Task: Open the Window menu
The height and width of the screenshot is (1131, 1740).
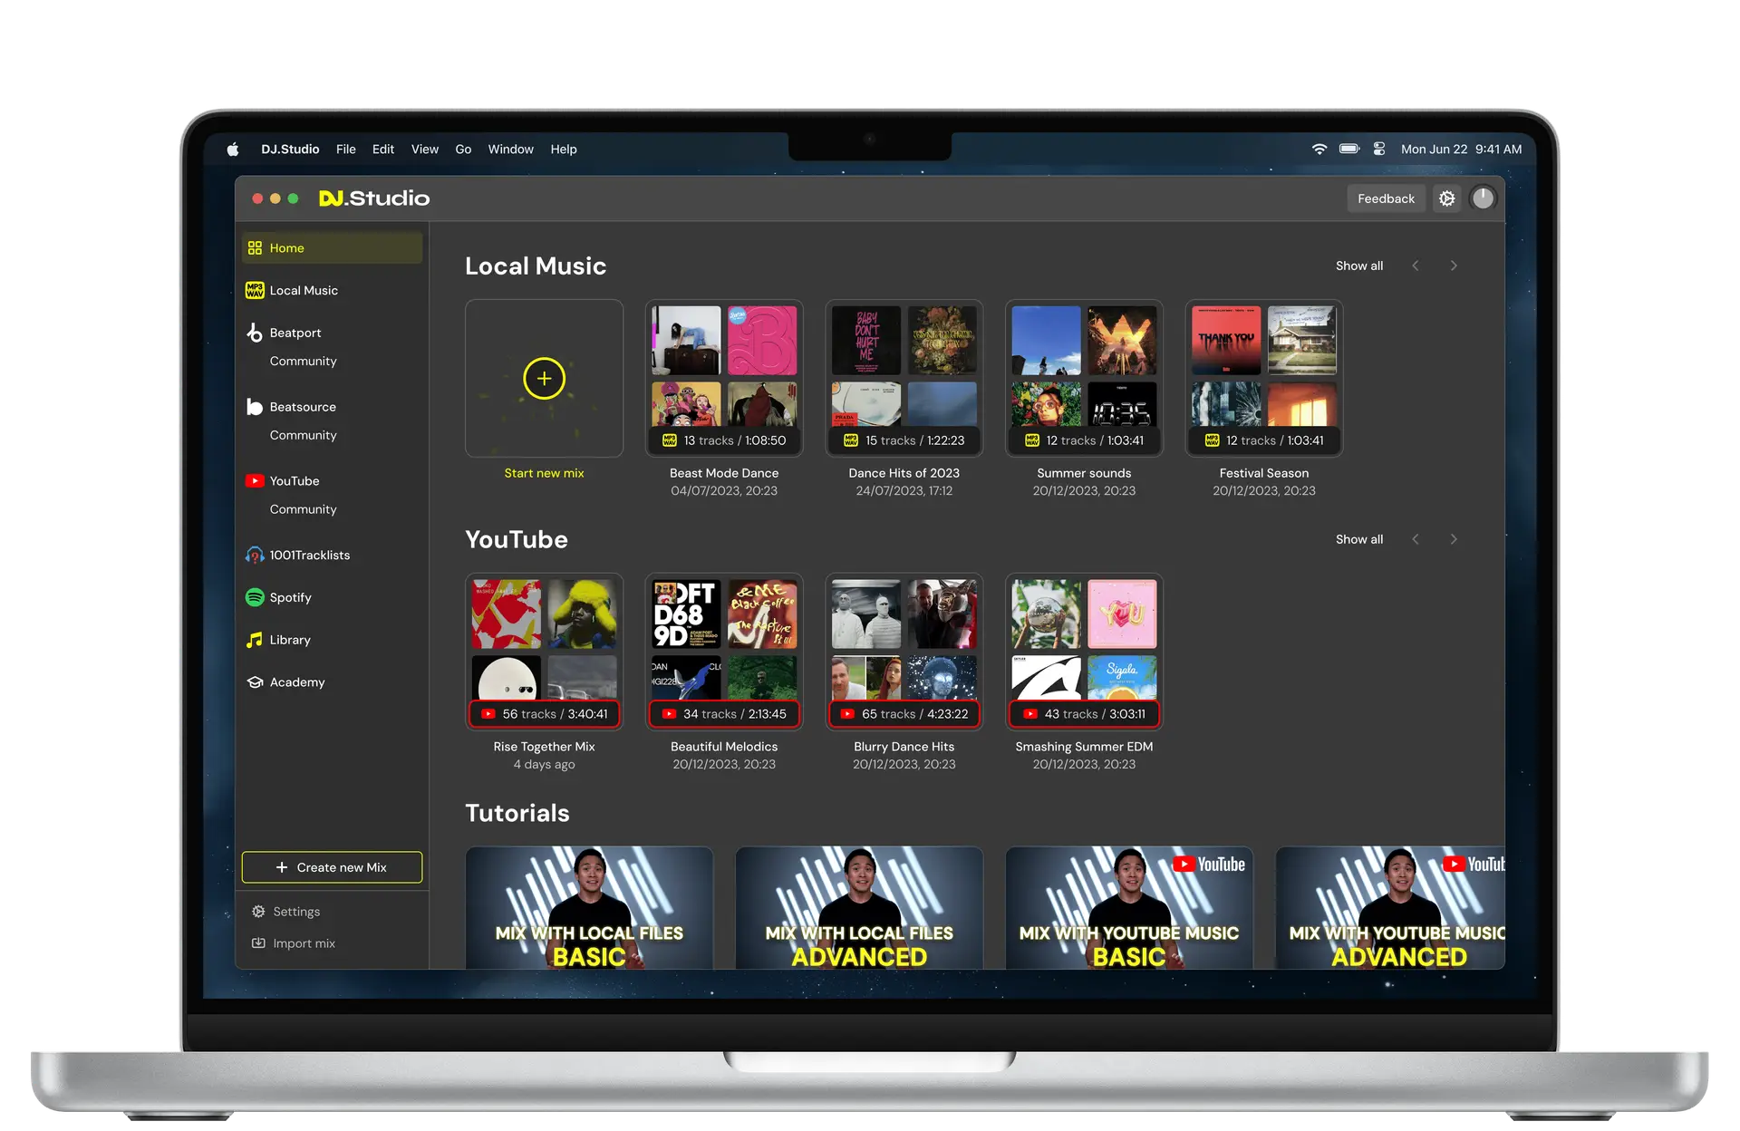Action: tap(511, 150)
